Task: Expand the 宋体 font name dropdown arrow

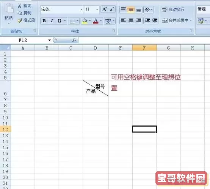Action: coord(81,9)
